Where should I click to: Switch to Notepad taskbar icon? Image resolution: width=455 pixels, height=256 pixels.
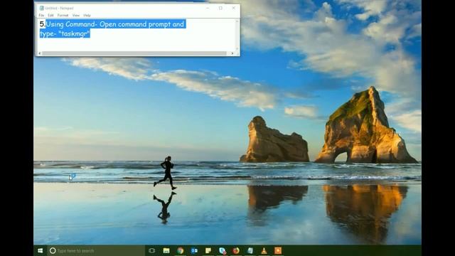tap(250, 250)
